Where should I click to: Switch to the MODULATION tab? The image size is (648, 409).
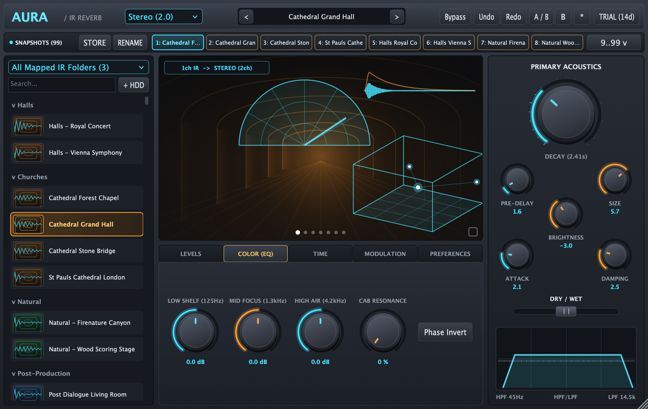(385, 254)
